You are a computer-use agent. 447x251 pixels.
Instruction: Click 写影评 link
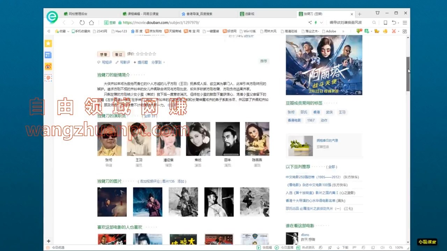(125, 62)
